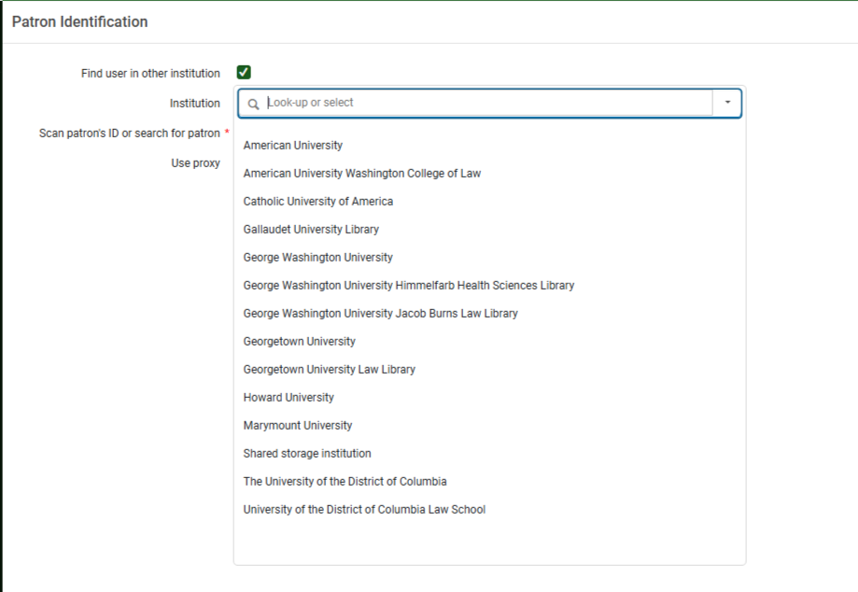The height and width of the screenshot is (592, 858).
Task: Select George Washington University option
Action: [x=318, y=258]
